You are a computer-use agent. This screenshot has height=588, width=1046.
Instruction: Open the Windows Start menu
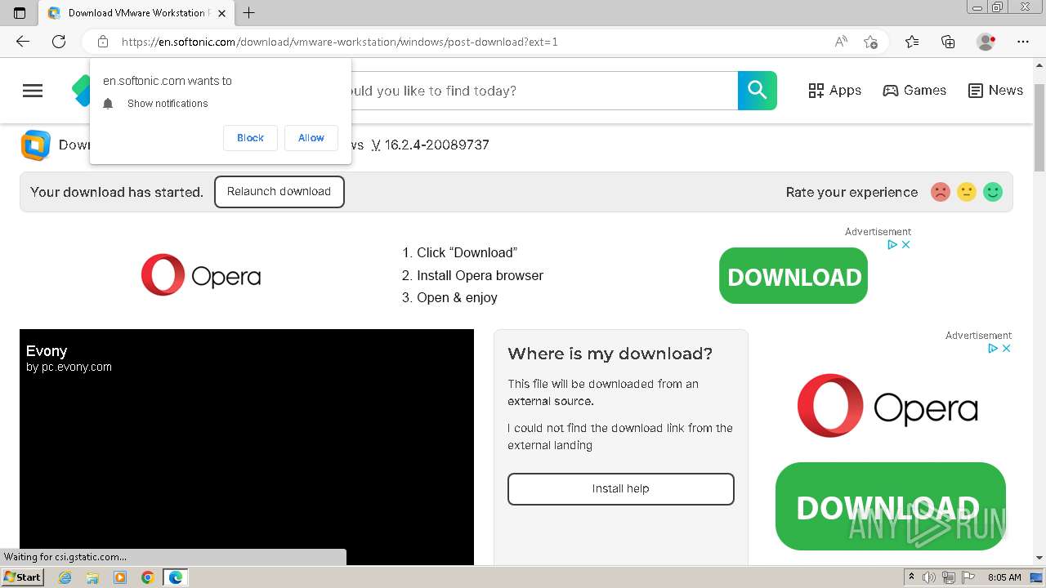(x=23, y=577)
